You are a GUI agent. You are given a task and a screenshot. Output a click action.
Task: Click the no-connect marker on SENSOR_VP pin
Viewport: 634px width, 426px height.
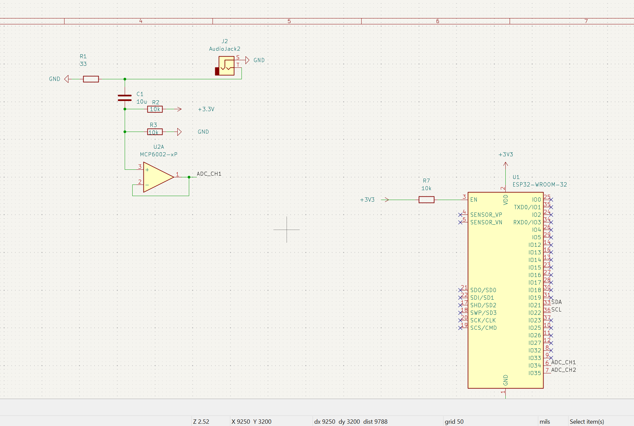point(461,215)
